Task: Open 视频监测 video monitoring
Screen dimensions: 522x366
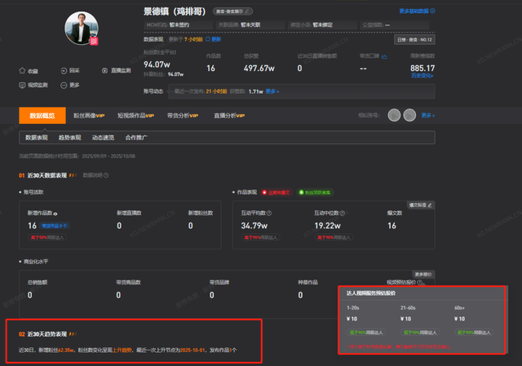Action: (x=33, y=85)
